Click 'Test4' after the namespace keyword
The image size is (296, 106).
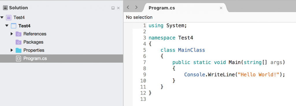pos(186,38)
